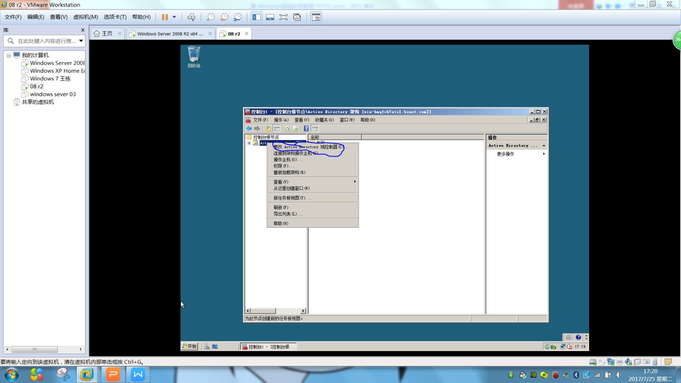Open the power options dropdown arrow beside pause
Viewport: 681px width, 383px height.
pyautogui.click(x=174, y=17)
